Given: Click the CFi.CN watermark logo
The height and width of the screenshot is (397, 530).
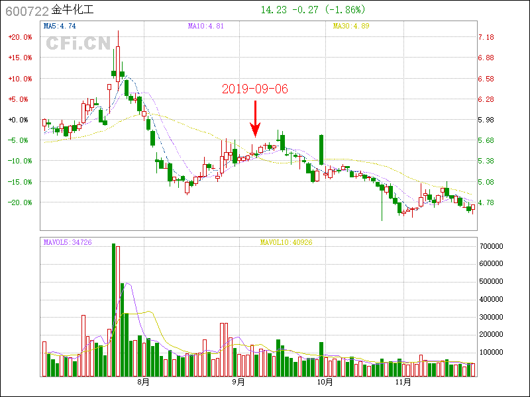Looking at the screenshot, I should (78, 44).
